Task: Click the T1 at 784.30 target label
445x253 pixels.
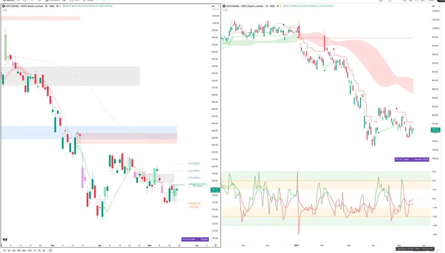Action: (194, 178)
